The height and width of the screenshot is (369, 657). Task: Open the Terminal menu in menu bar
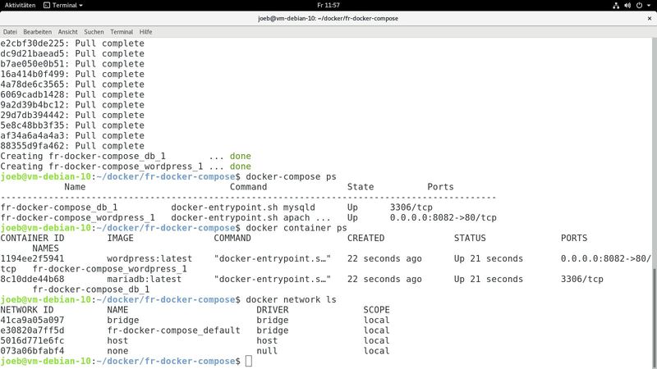click(122, 32)
